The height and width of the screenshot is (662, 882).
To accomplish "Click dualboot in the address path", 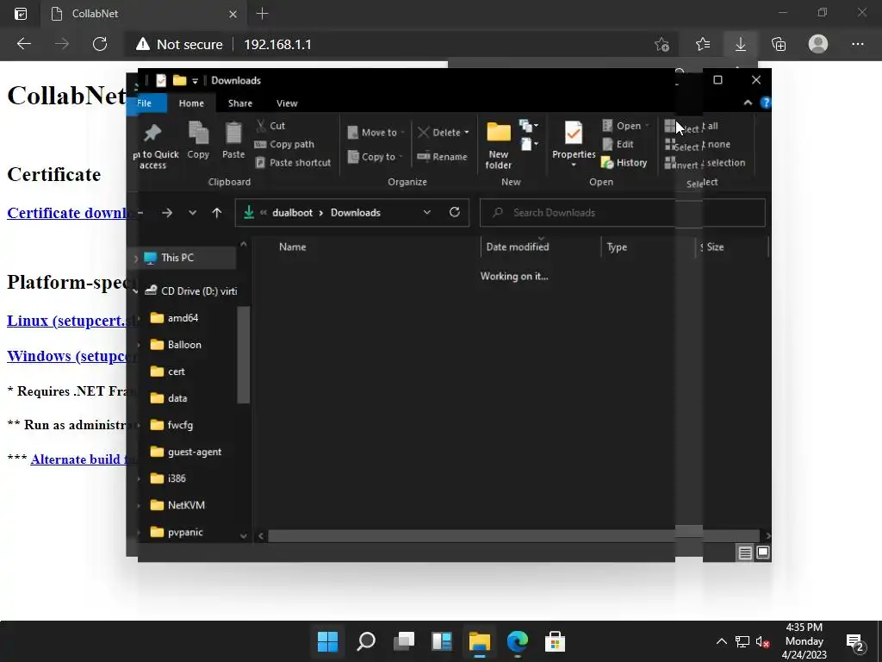I will (293, 213).
